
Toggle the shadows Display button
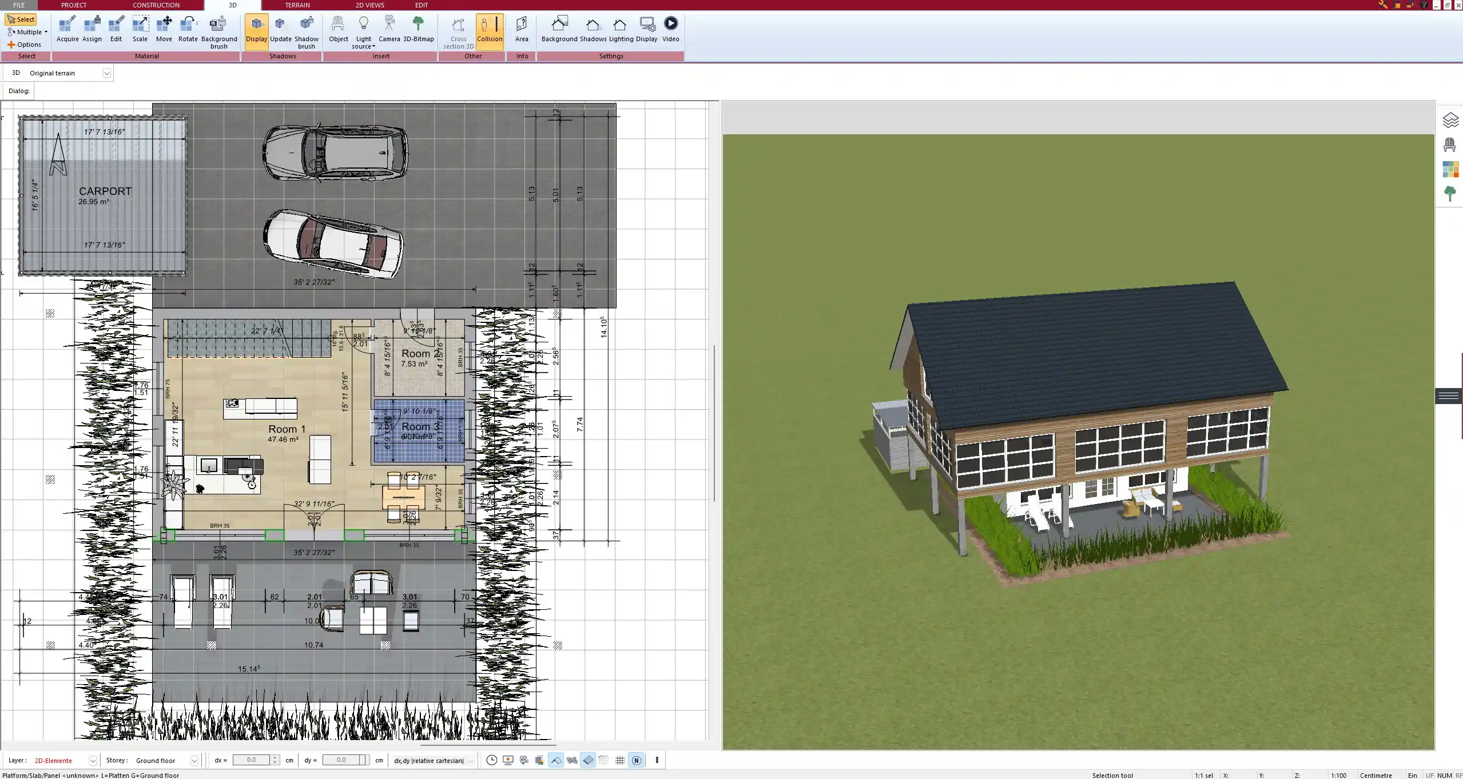click(x=256, y=30)
